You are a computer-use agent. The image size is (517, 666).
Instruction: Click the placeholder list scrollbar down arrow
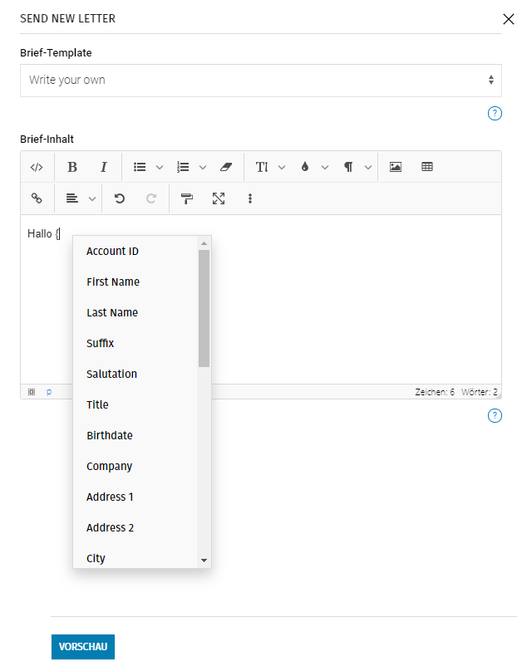click(204, 561)
